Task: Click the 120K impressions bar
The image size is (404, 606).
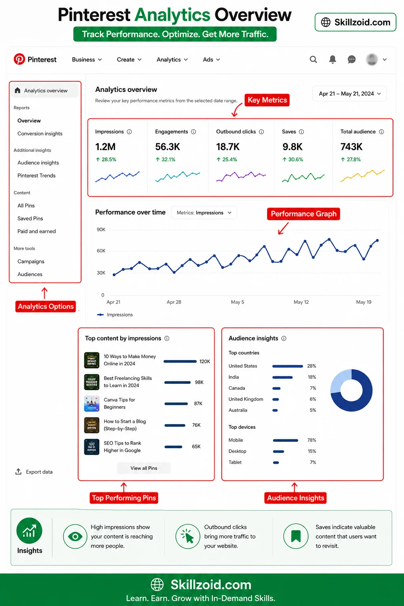Action: (x=180, y=361)
